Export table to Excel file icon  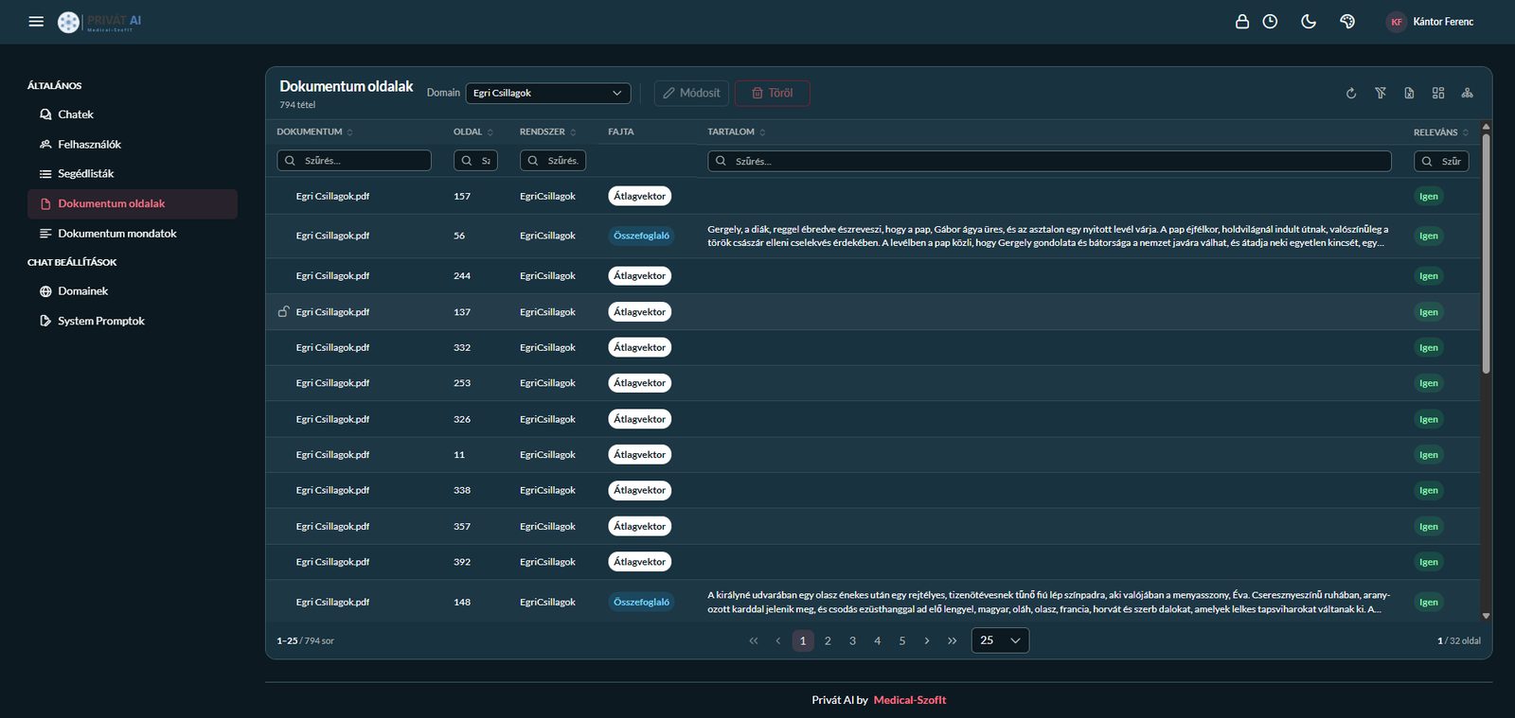(1409, 93)
